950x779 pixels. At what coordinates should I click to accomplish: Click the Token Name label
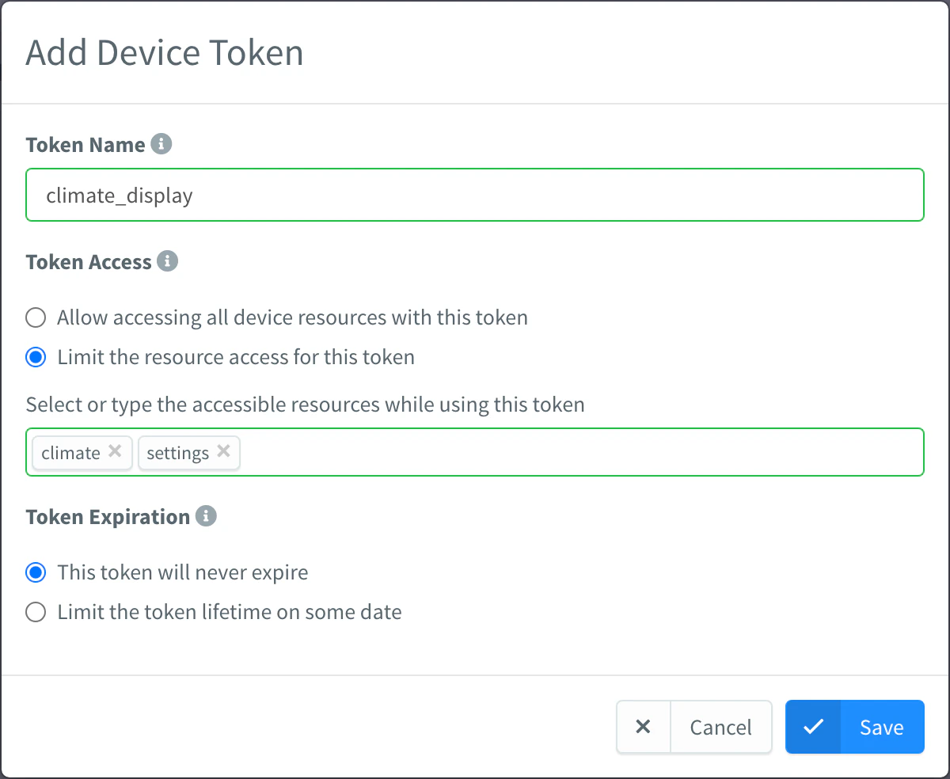(x=85, y=145)
